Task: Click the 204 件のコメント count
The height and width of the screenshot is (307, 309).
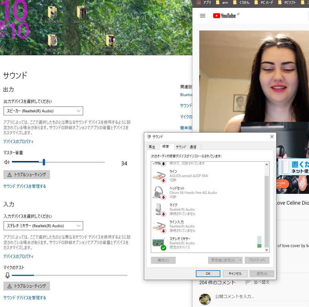Action: coord(217,283)
